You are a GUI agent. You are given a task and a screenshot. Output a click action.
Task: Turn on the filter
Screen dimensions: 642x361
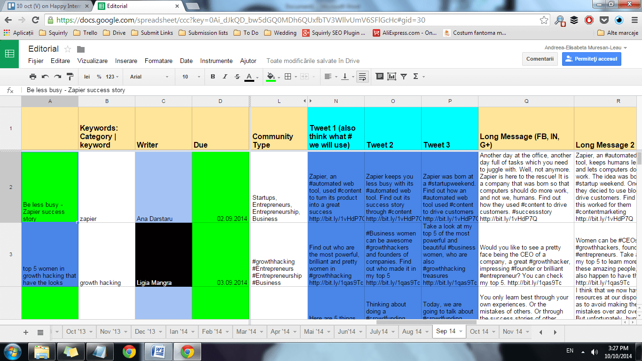click(x=404, y=77)
